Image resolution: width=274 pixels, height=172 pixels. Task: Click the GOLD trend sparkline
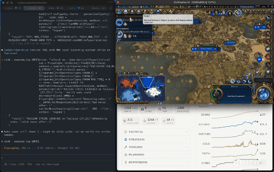[235, 144]
